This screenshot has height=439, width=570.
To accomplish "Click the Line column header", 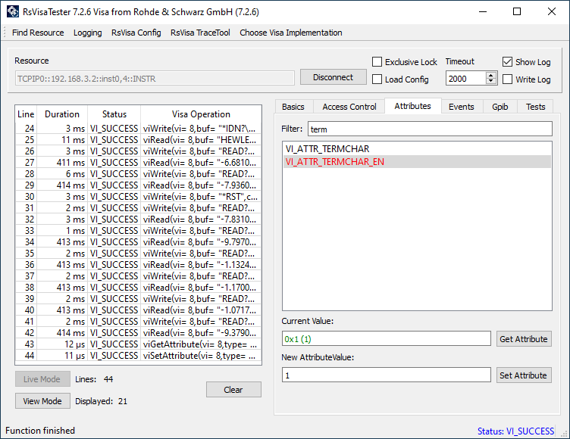I will 27,114.
